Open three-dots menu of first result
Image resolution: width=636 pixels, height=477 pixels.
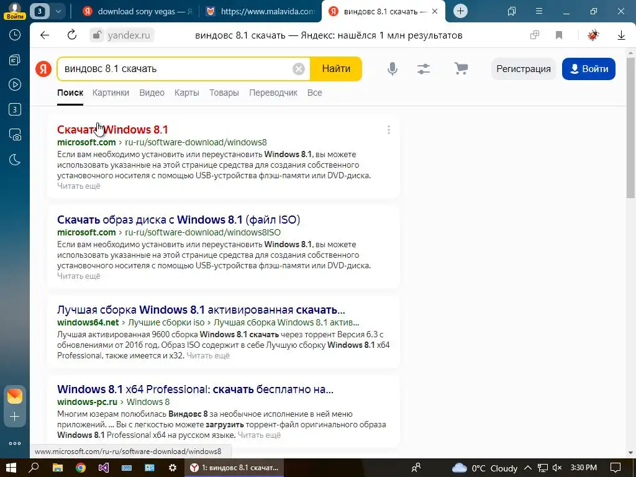tap(389, 130)
